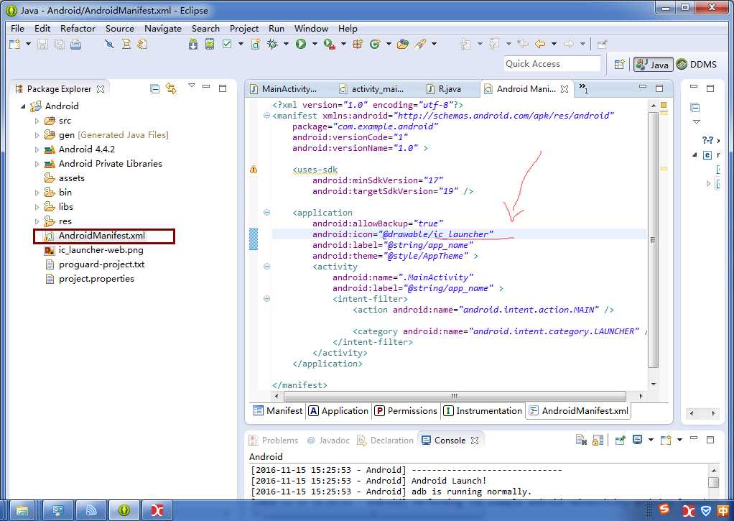
Task: Open the Display Selected Console dropdown
Action: pos(651,440)
